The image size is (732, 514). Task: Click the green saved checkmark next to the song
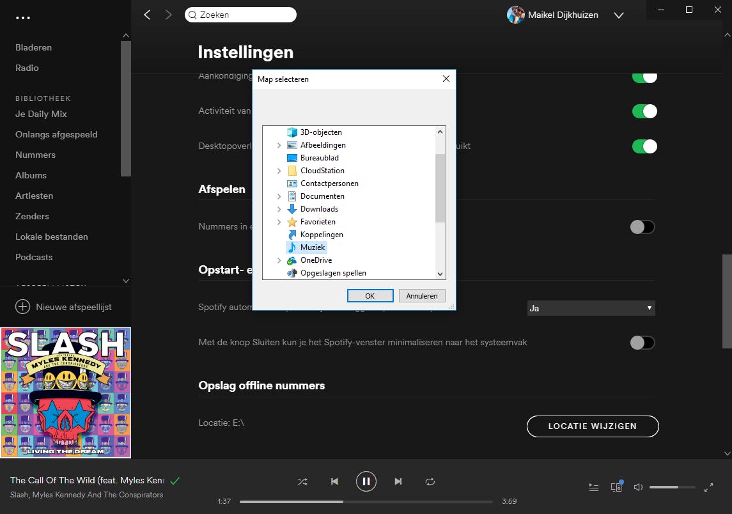[175, 480]
